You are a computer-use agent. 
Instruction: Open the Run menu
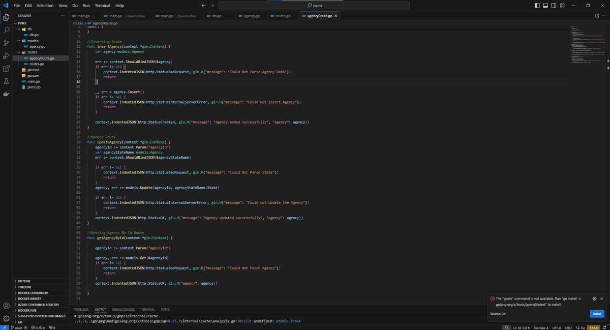[86, 5]
